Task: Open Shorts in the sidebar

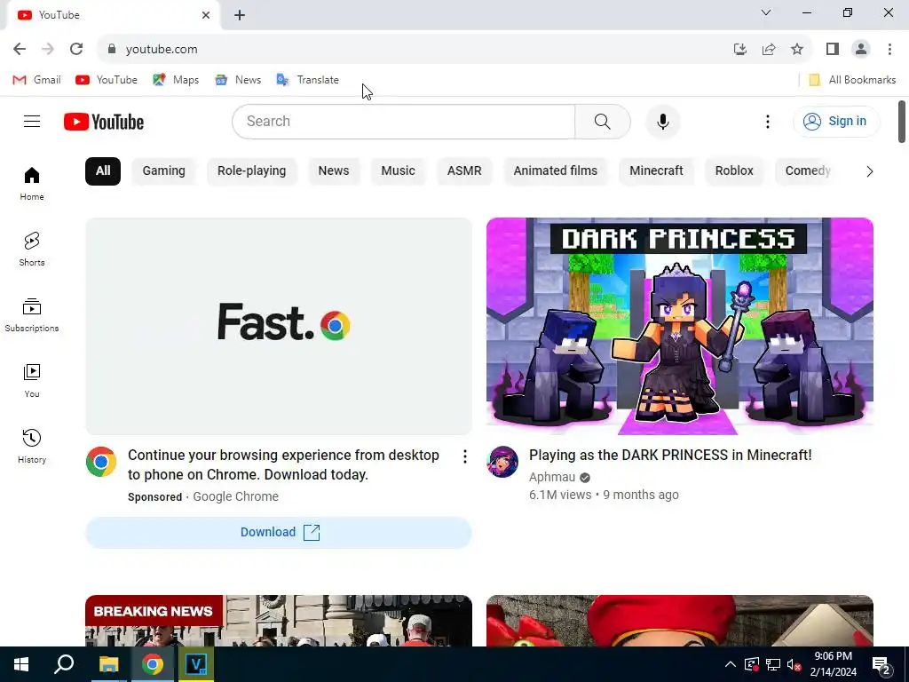Action: (32, 250)
